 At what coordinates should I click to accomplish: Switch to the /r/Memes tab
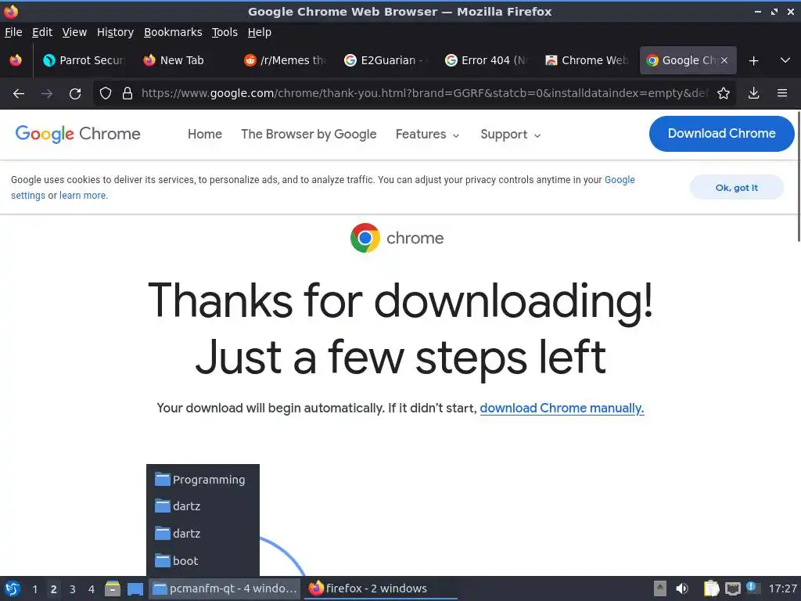coord(285,60)
